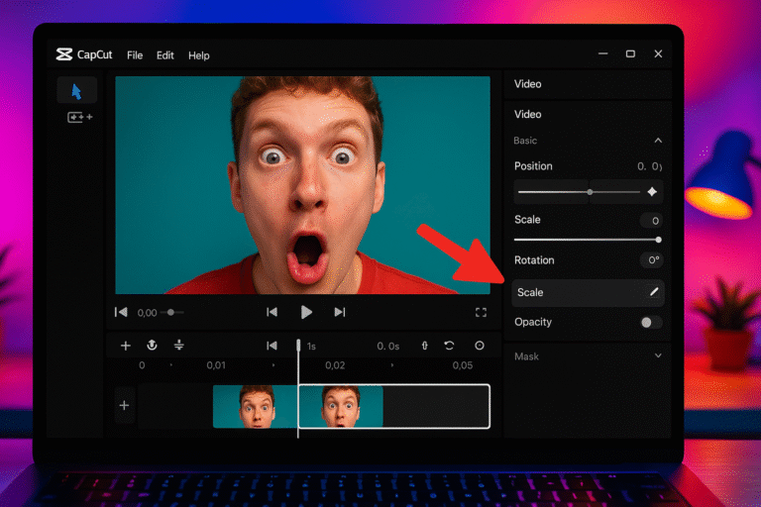Minimize the CapCut window

click(602, 53)
